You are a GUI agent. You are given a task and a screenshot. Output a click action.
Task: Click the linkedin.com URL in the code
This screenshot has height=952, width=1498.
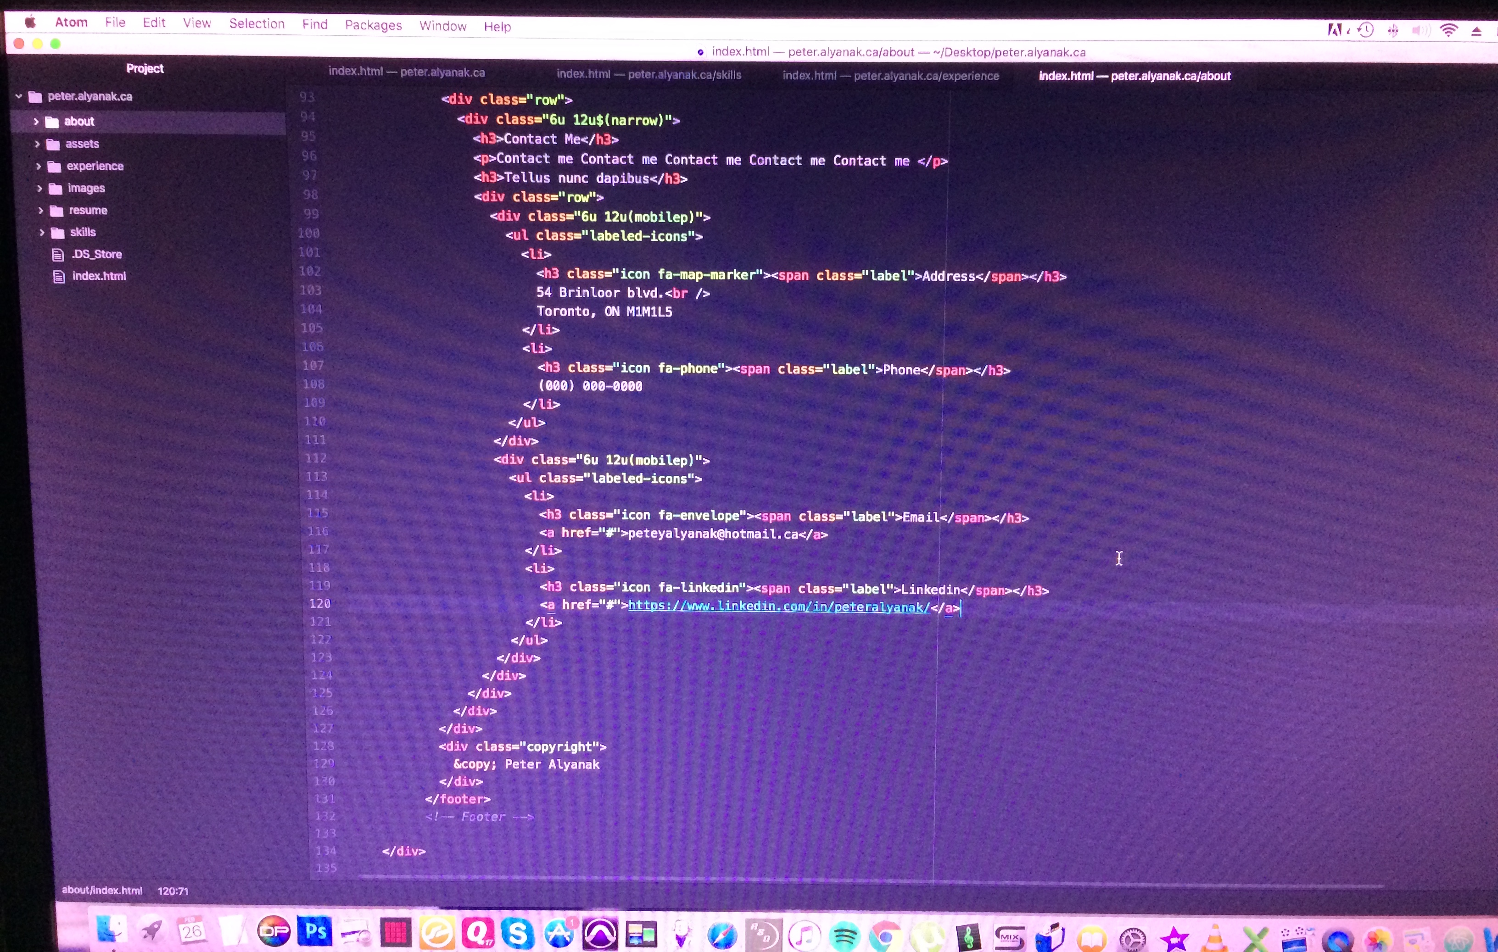[778, 606]
